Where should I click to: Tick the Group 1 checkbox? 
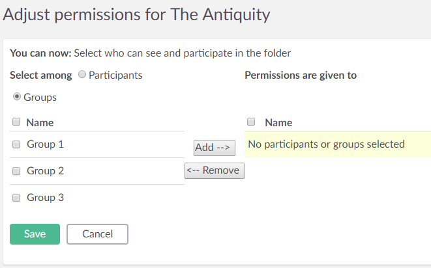point(16,144)
